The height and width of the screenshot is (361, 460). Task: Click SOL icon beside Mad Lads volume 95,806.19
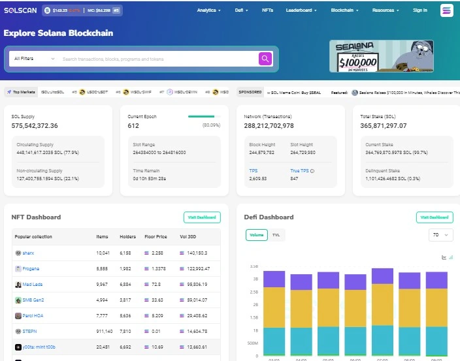pyautogui.click(x=182, y=284)
